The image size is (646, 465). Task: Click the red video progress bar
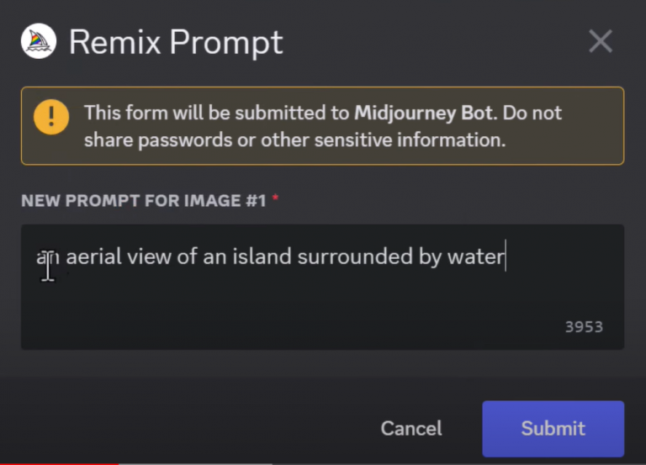59,462
